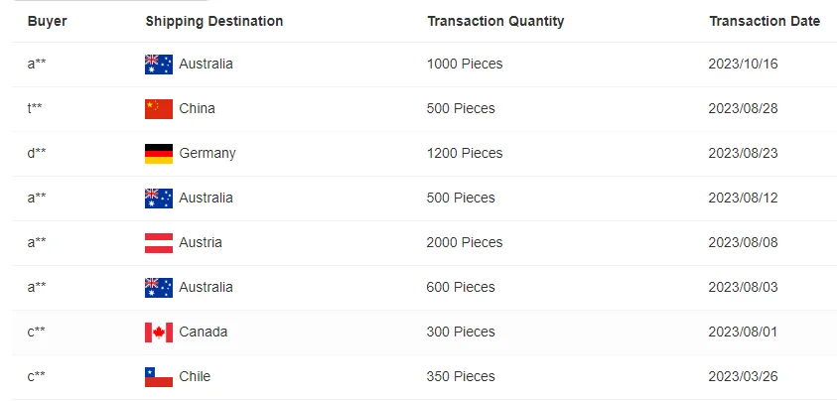Screen dimensions: 837x401
Task: Click the Transaction Quantity column header
Action: (x=495, y=21)
